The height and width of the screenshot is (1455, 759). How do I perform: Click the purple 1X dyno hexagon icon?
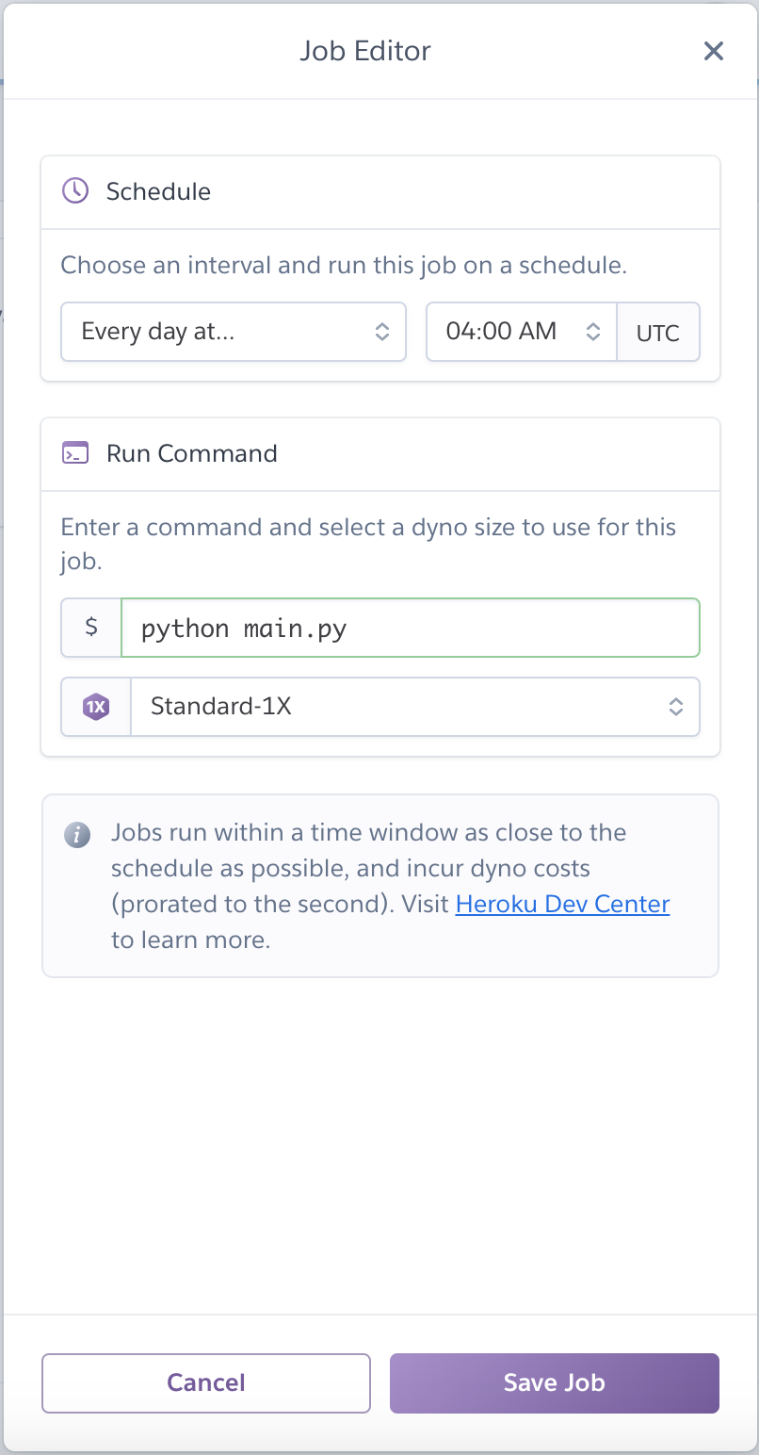point(95,706)
